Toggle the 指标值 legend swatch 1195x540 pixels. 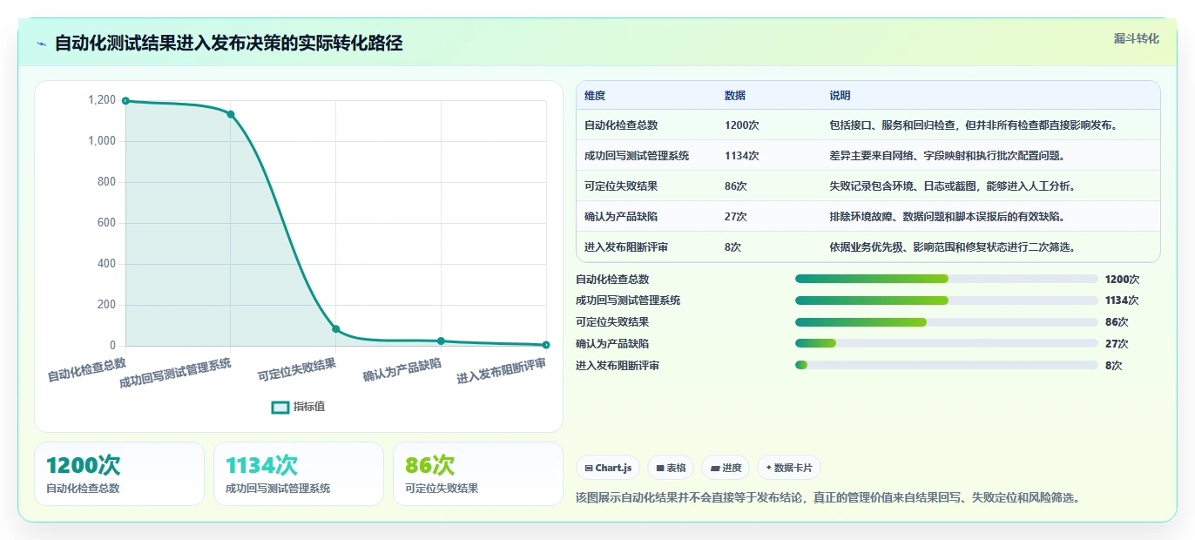[280, 407]
